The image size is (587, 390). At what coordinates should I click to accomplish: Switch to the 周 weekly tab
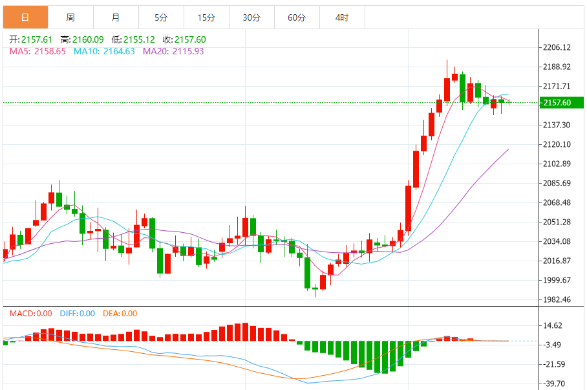coord(70,17)
